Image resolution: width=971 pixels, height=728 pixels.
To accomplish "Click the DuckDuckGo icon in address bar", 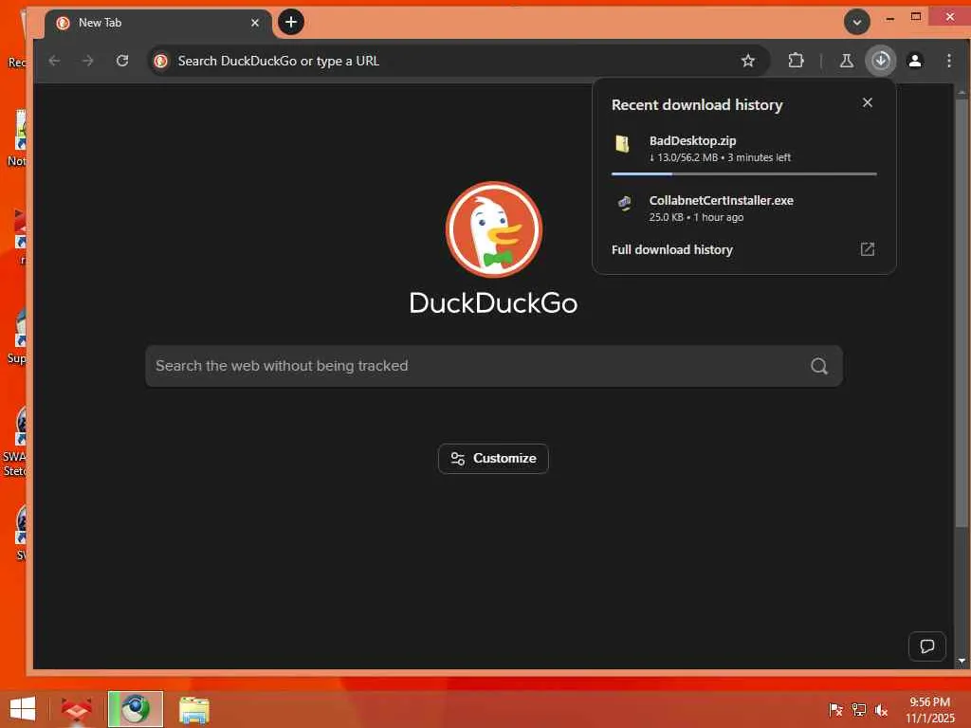I will [161, 61].
